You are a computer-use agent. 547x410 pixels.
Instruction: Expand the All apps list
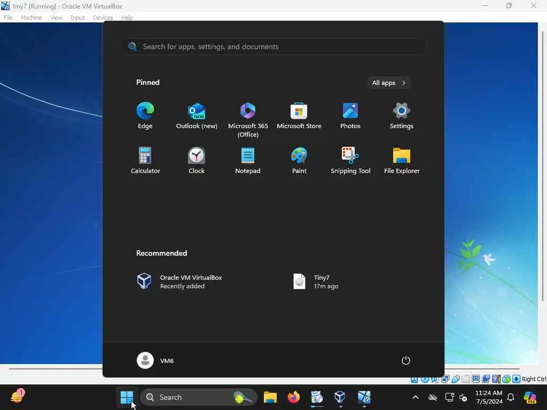[x=389, y=83]
